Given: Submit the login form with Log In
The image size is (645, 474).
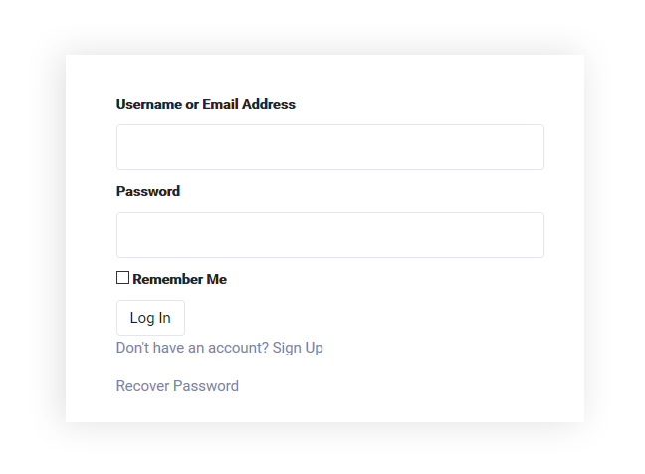Looking at the screenshot, I should 150,318.
